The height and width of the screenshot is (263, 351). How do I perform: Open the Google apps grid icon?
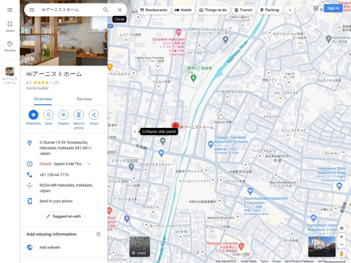[x=315, y=8]
